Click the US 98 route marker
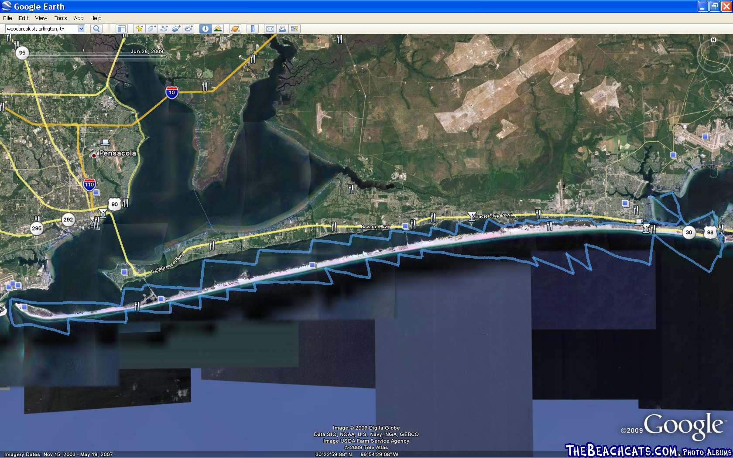This screenshot has height=458, width=733. [x=710, y=232]
